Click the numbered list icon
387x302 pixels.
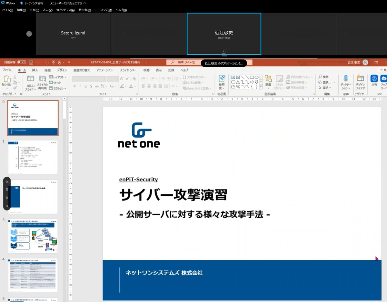tap(153, 78)
